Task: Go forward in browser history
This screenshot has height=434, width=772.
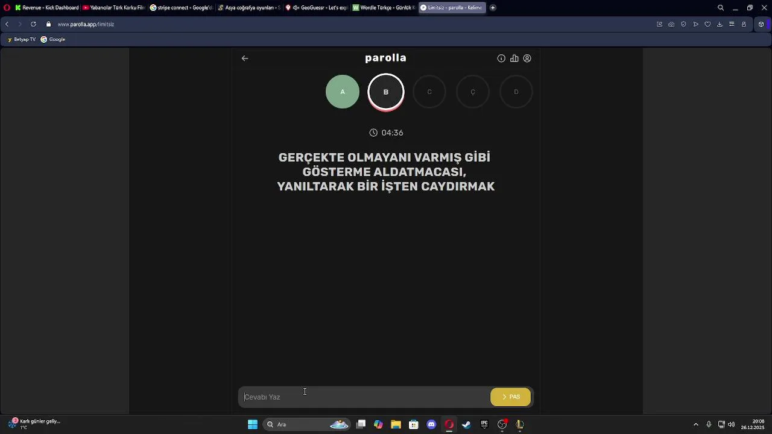Action: 20,24
